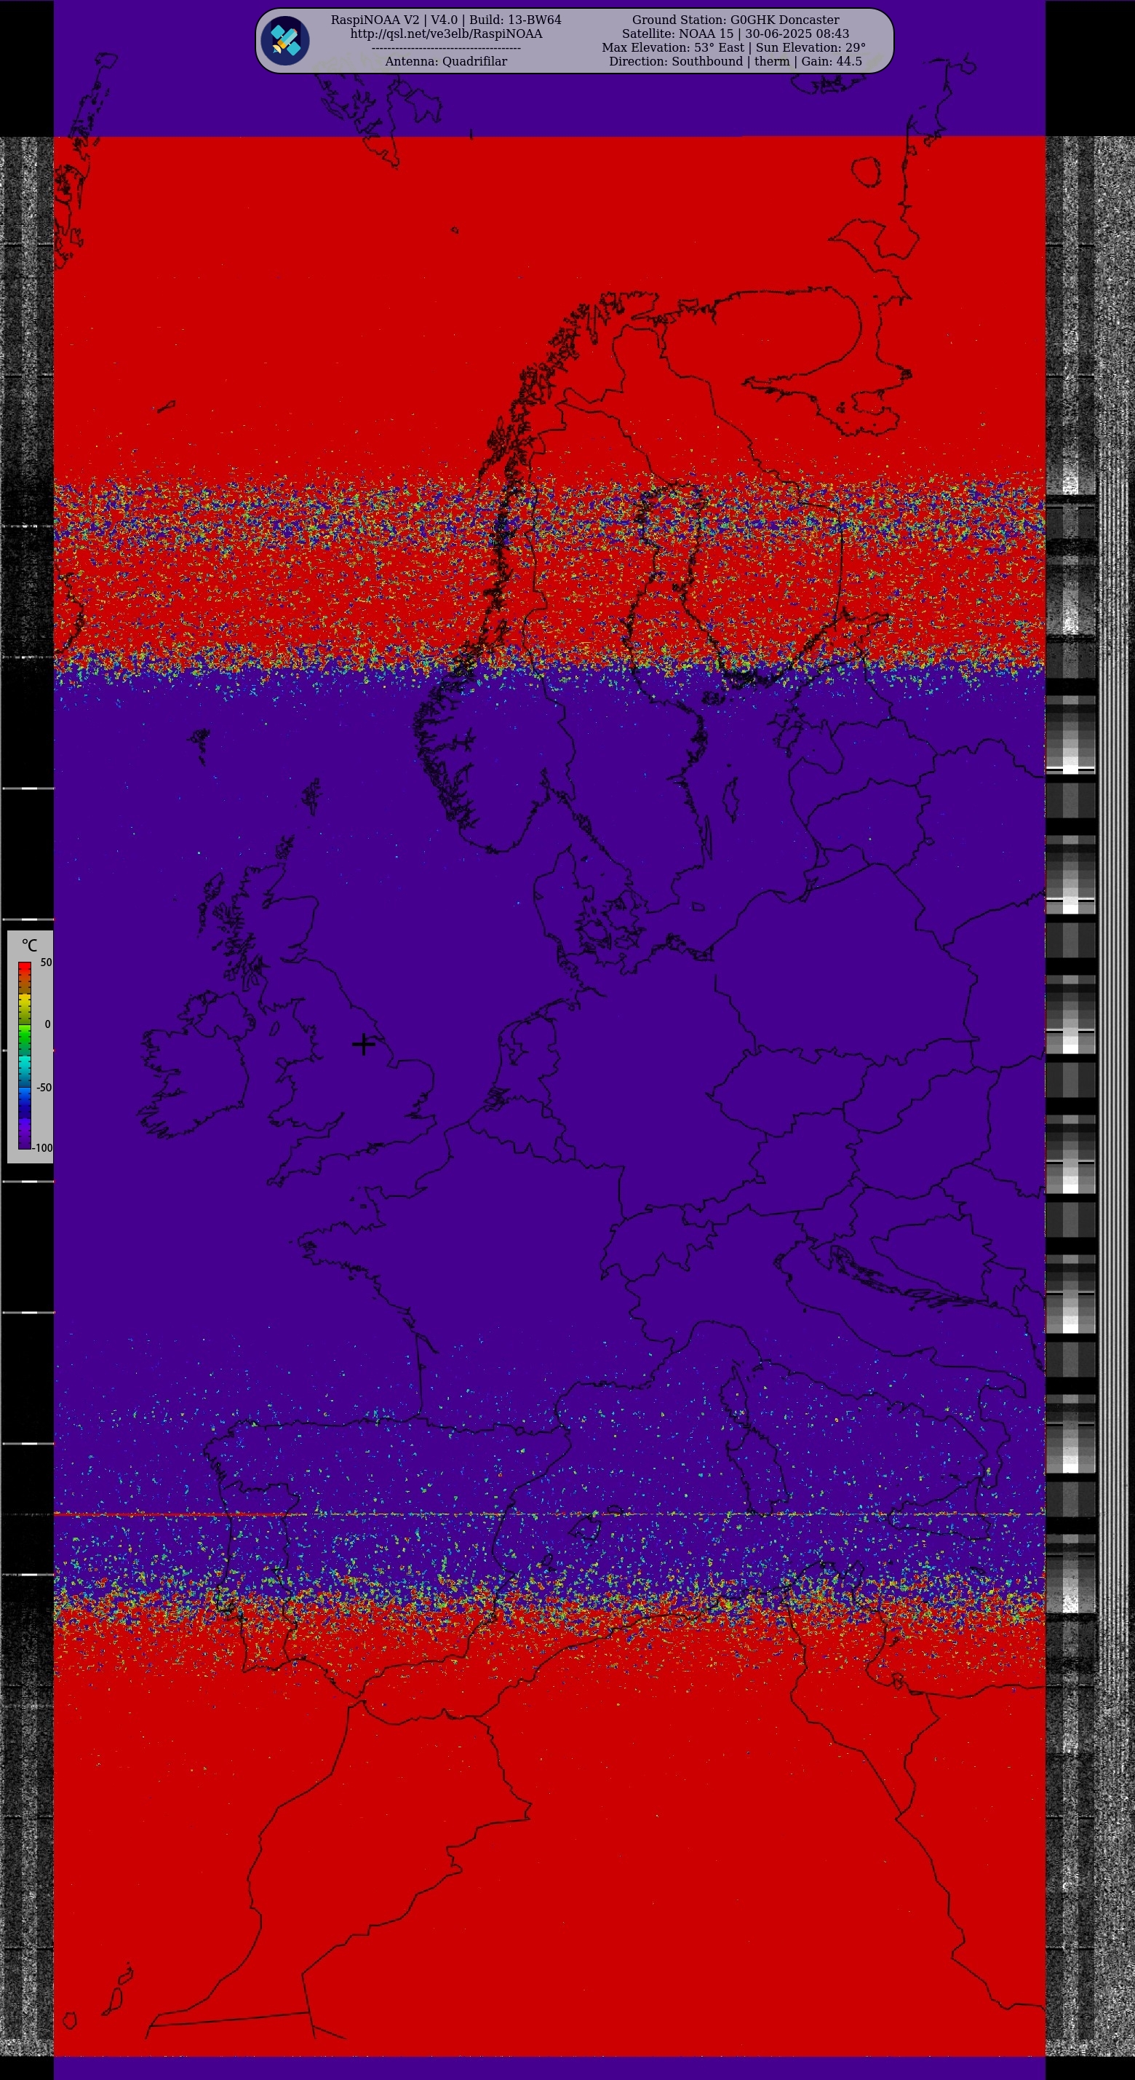
Task: Select the 'Satellite: NOAA 15 | 30-06-2025 08:43' line
Action: pyautogui.click(x=736, y=34)
